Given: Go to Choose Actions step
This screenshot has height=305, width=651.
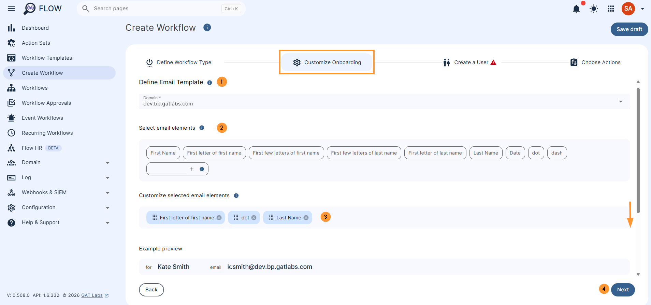Looking at the screenshot, I should 595,62.
